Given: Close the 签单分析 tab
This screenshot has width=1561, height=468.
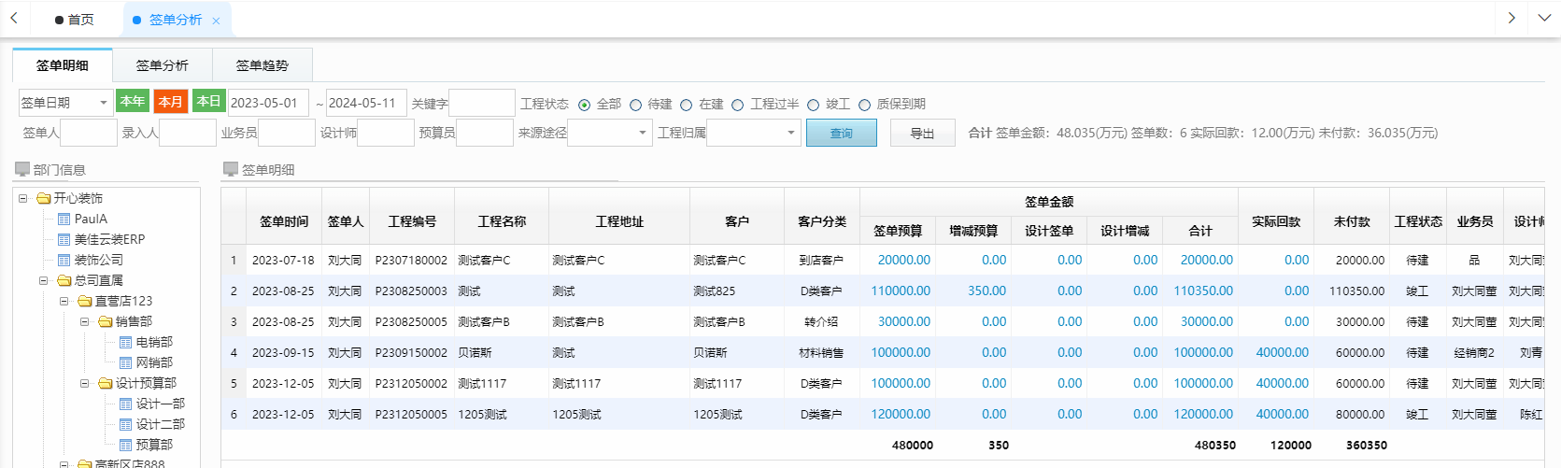Looking at the screenshot, I should click(216, 21).
